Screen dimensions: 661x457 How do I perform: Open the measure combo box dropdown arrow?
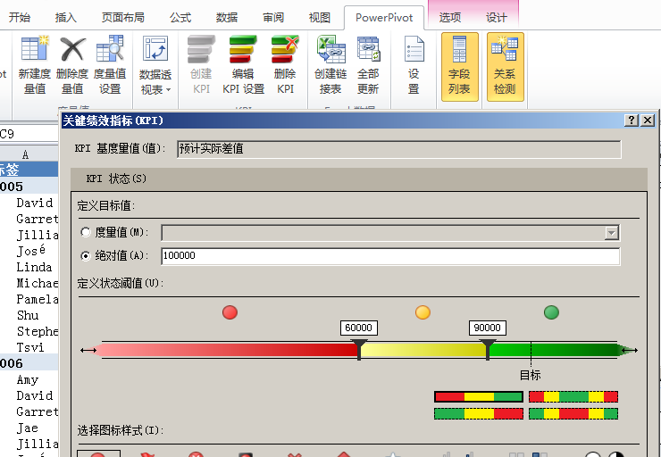pos(611,233)
